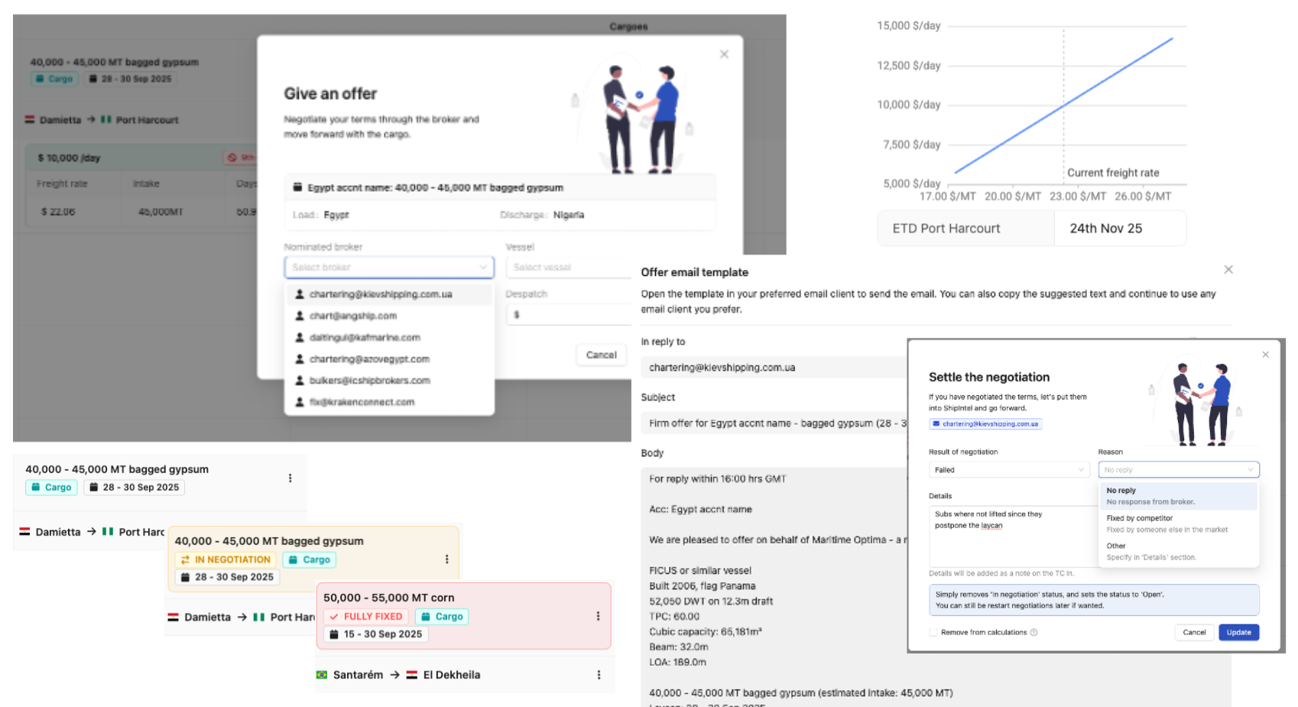
Task: Click the blue freight rate line on chart
Action: click(x=1063, y=105)
